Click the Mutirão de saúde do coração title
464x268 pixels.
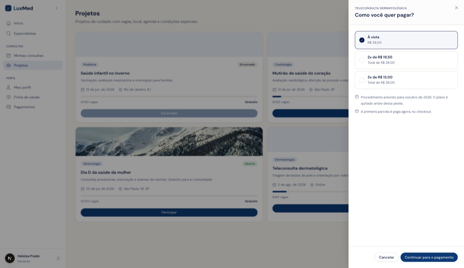click(x=302, y=73)
